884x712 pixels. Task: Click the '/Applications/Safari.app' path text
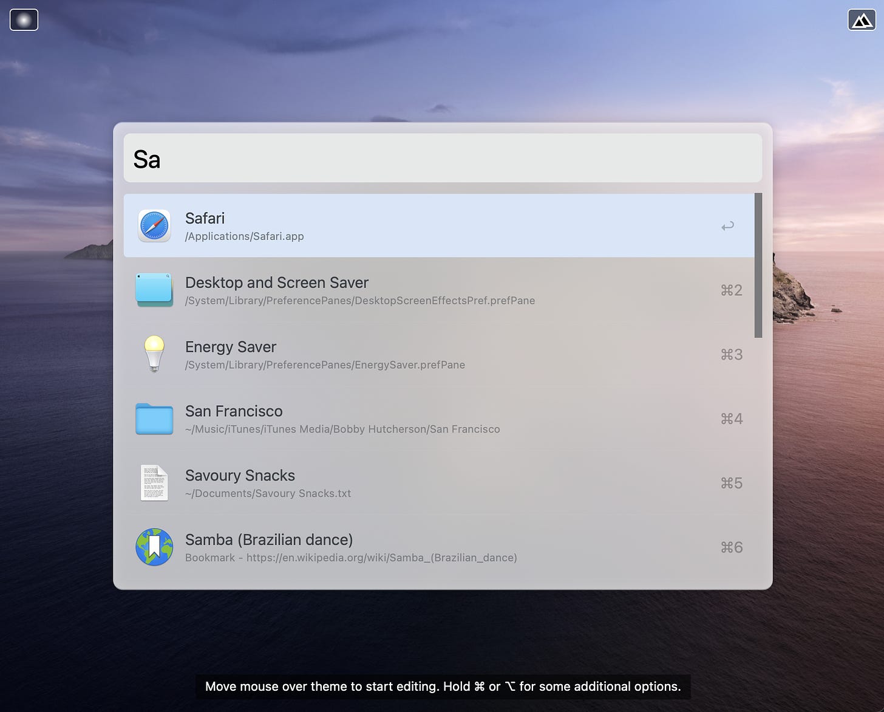(x=244, y=236)
